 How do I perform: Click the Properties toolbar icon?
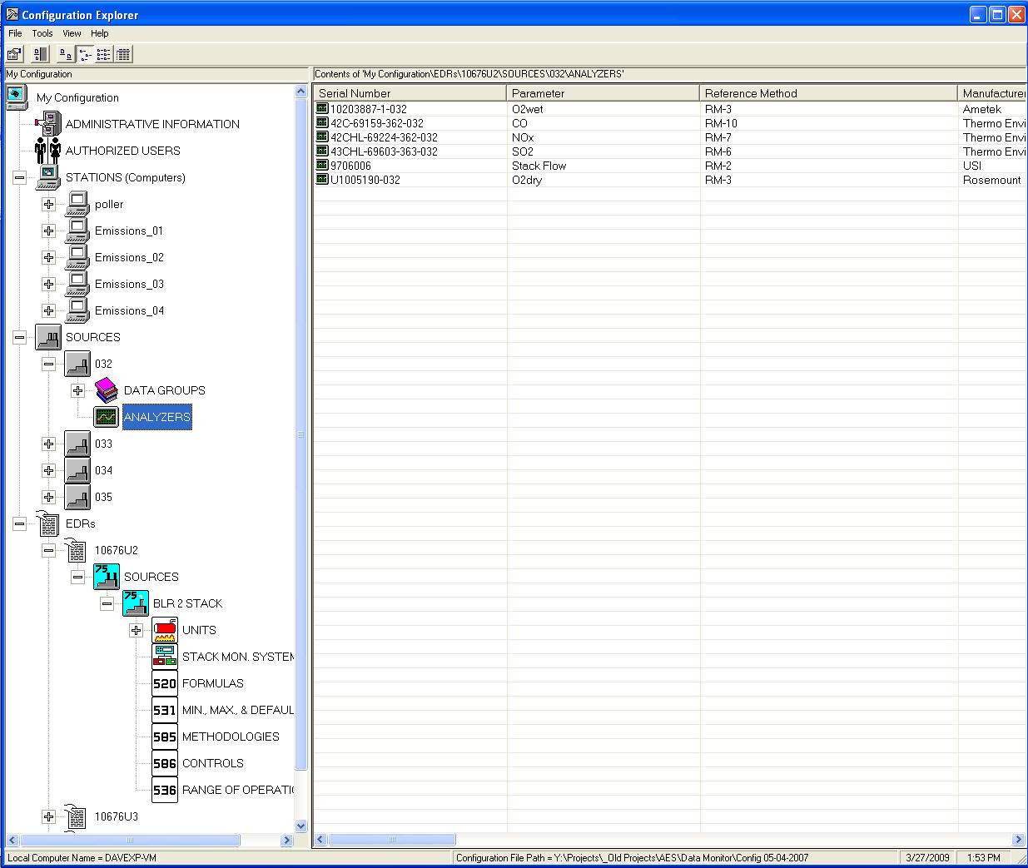[x=14, y=55]
